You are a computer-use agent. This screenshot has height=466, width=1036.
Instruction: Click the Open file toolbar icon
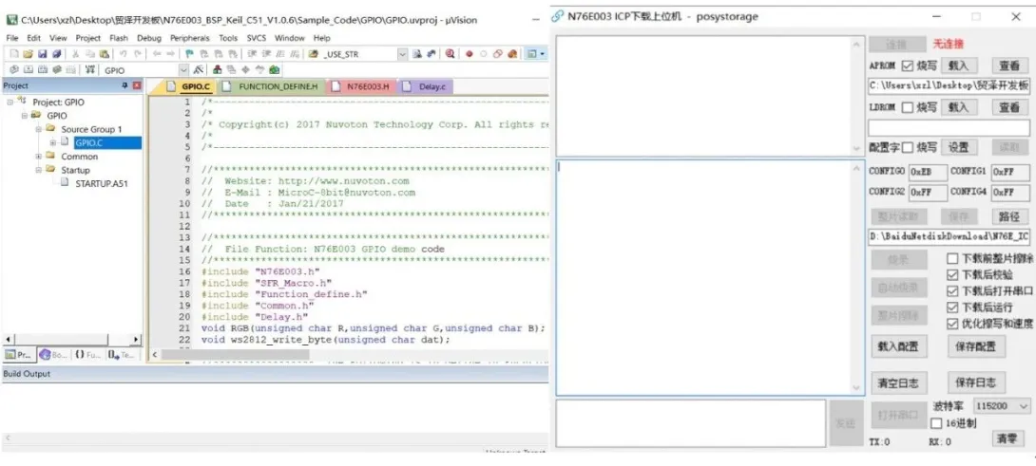[x=29, y=54]
